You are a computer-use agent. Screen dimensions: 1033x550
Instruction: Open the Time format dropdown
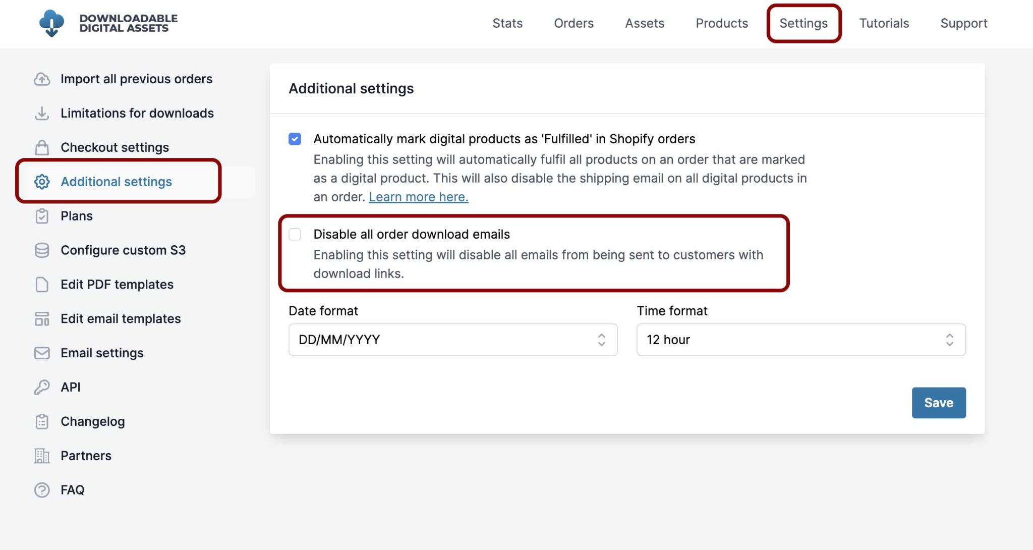pyautogui.click(x=801, y=340)
